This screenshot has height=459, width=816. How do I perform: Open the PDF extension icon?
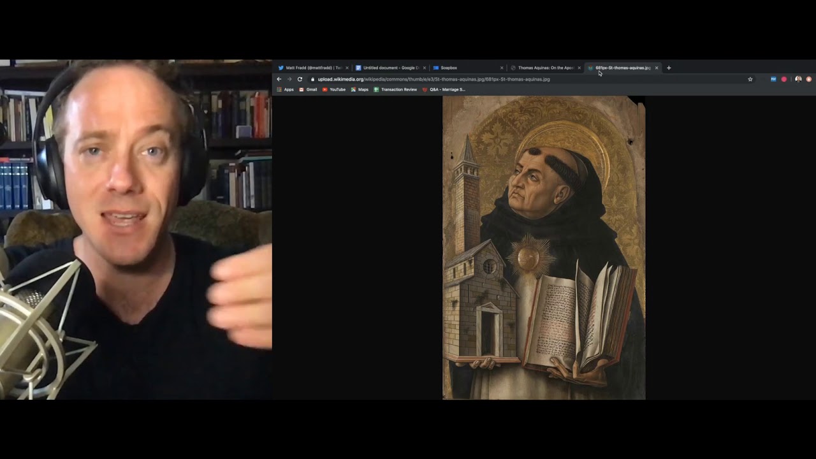(773, 79)
